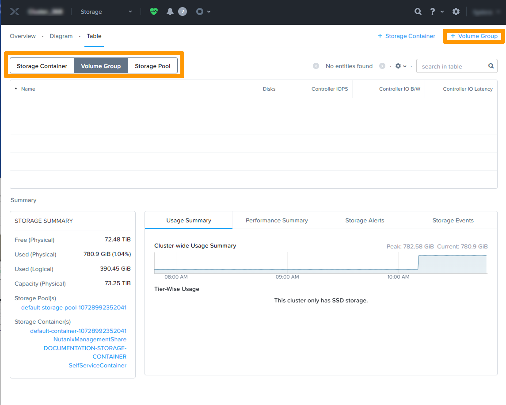Viewport: 506px width, 405px height.
Task: Open the table column settings gear
Action: click(x=399, y=66)
